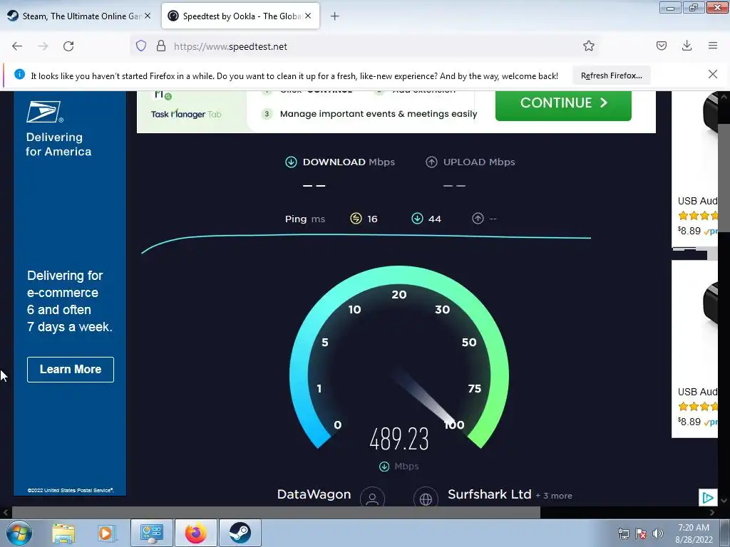This screenshot has height=547, width=730.
Task: Click the Steam taskbar icon
Action: 240,533
